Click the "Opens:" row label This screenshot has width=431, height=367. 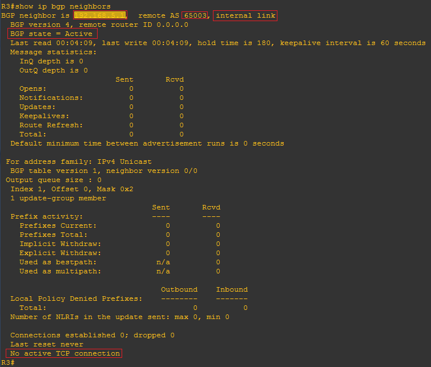pos(33,88)
